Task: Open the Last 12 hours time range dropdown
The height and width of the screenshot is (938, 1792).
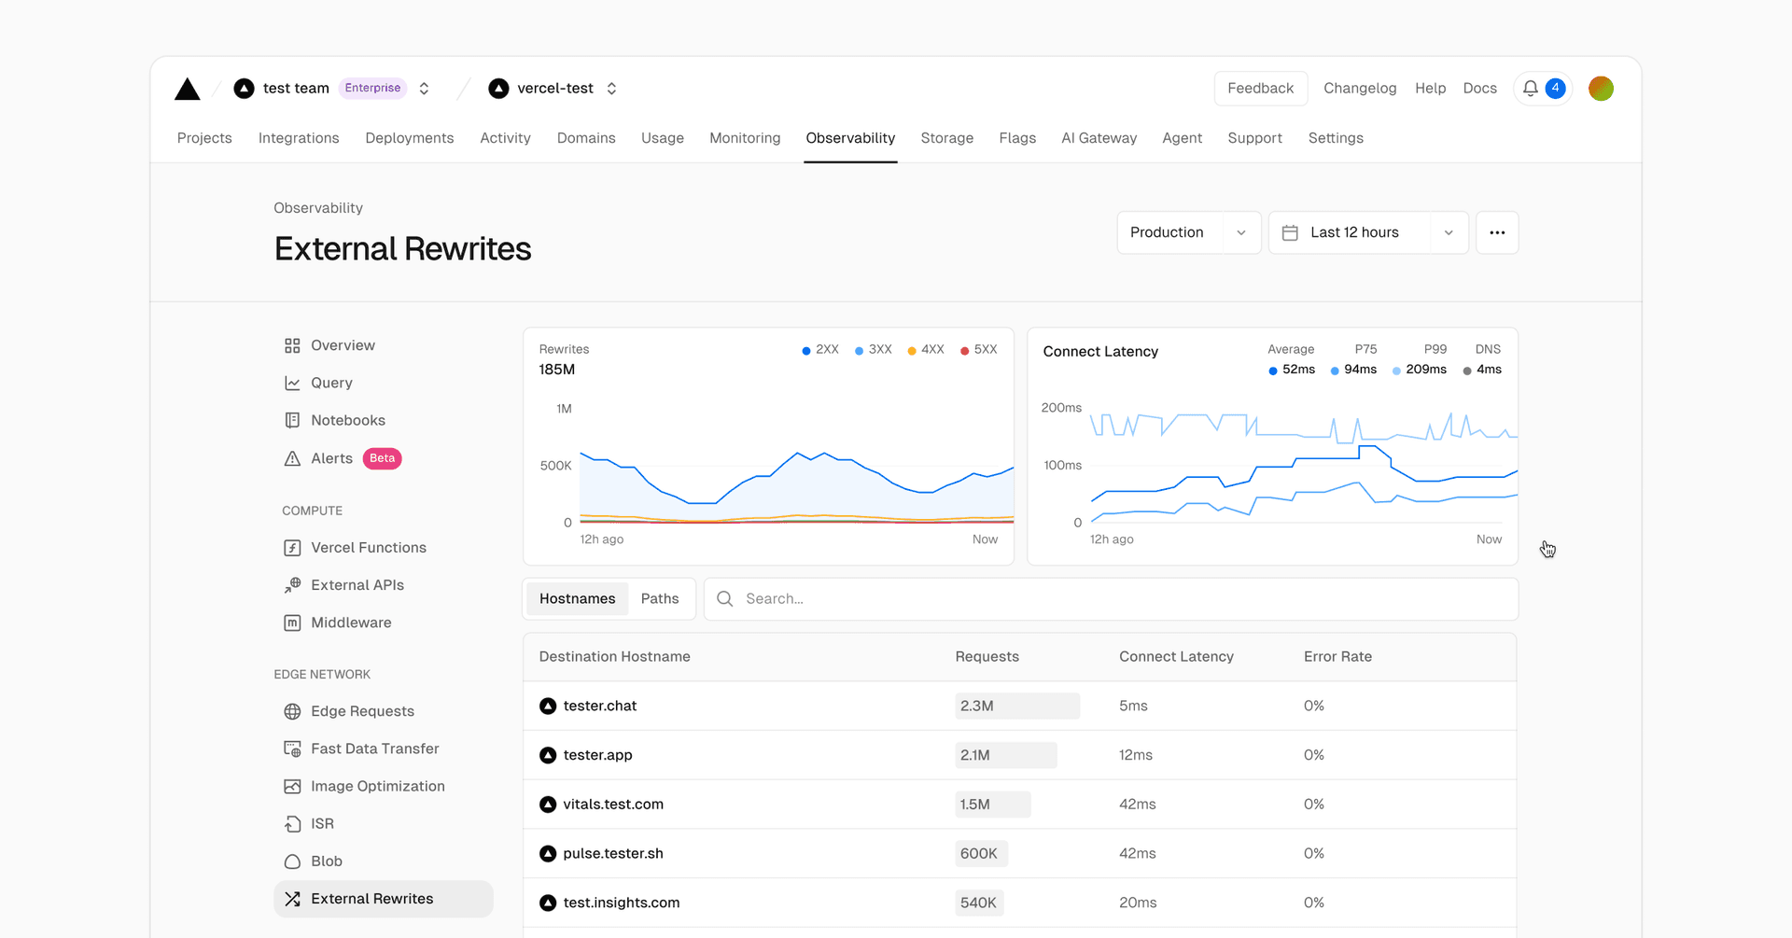Action: tap(1367, 232)
